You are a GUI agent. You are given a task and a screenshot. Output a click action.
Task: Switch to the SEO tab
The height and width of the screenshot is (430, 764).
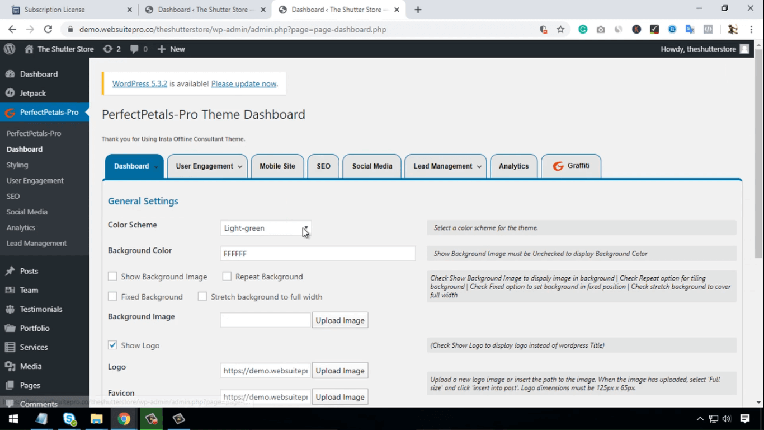point(324,166)
